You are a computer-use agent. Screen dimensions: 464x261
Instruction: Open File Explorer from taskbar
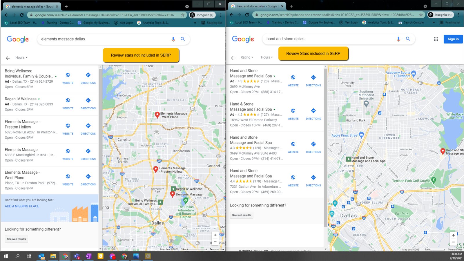point(53,256)
